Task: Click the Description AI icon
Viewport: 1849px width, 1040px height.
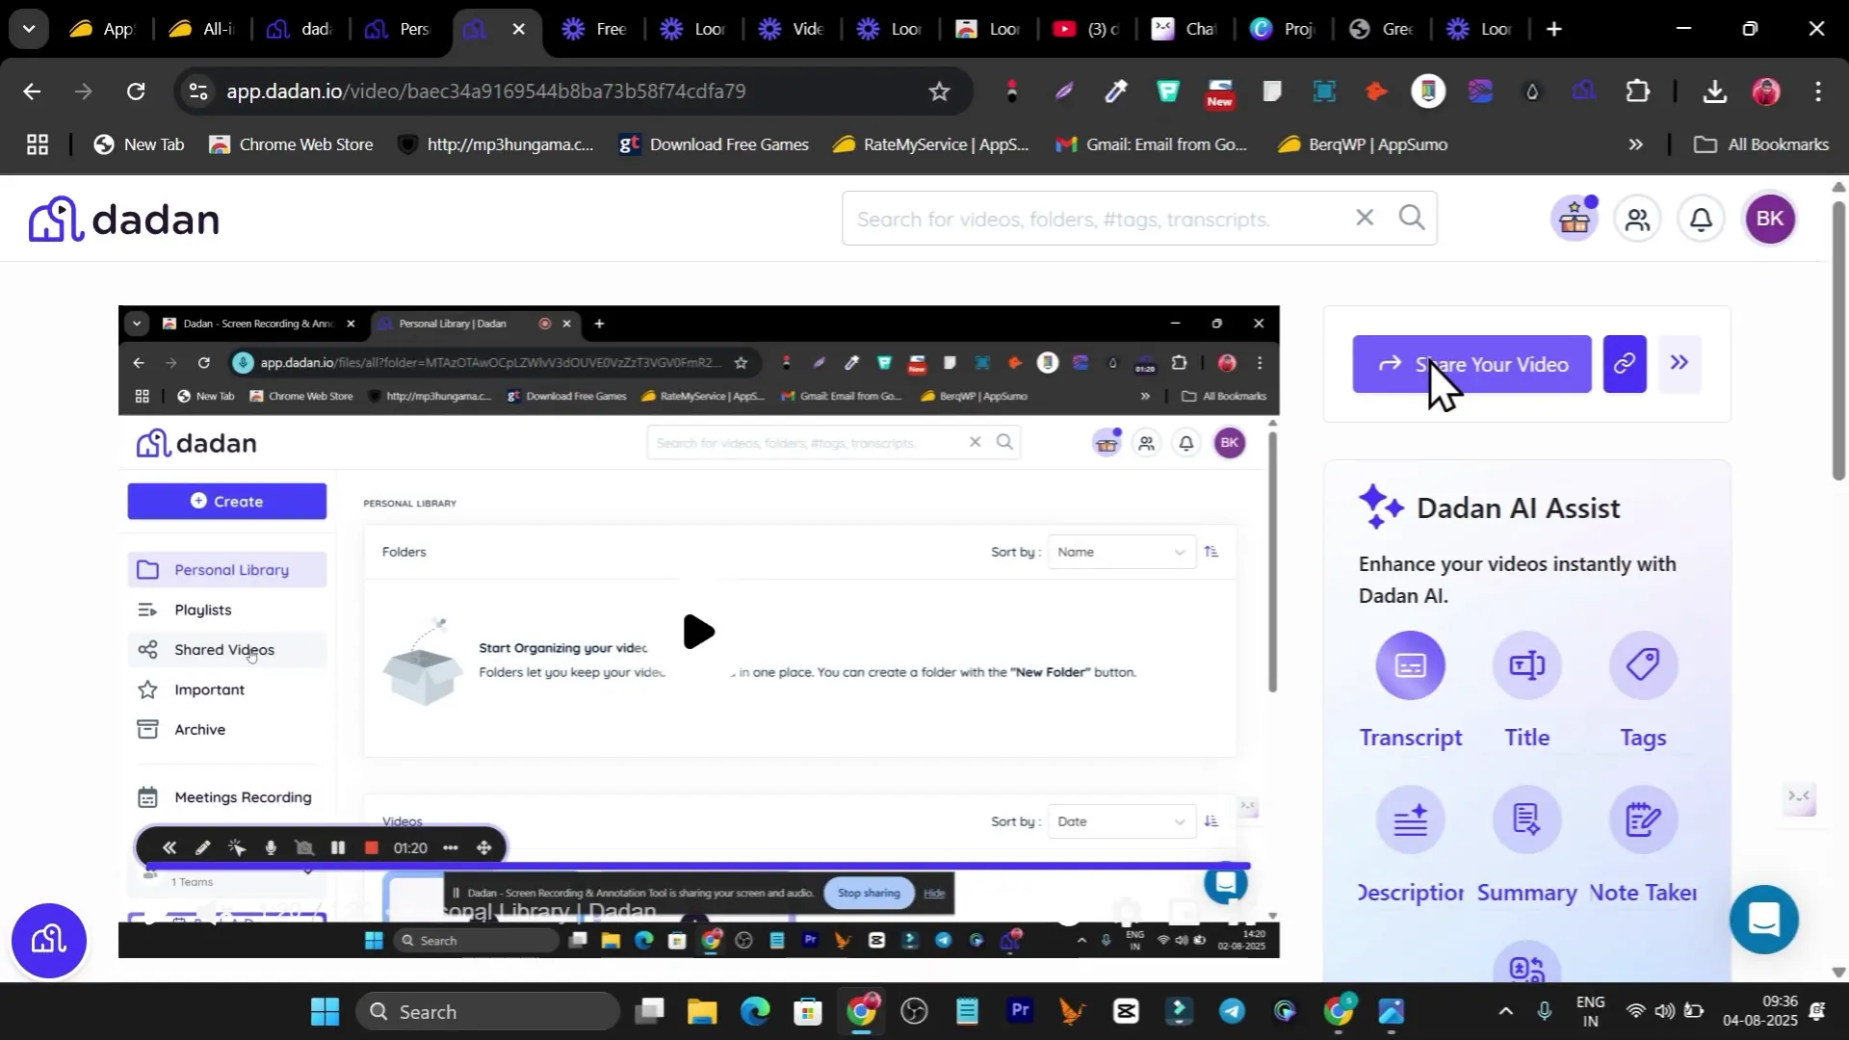Action: pyautogui.click(x=1410, y=820)
